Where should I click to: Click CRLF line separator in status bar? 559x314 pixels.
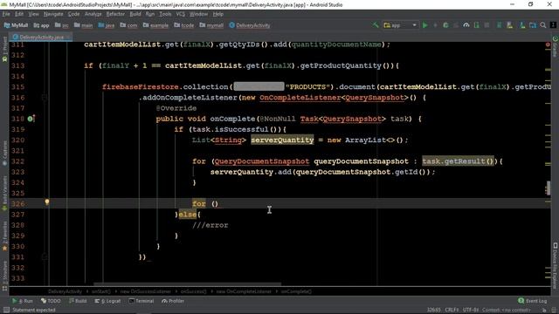point(452,311)
